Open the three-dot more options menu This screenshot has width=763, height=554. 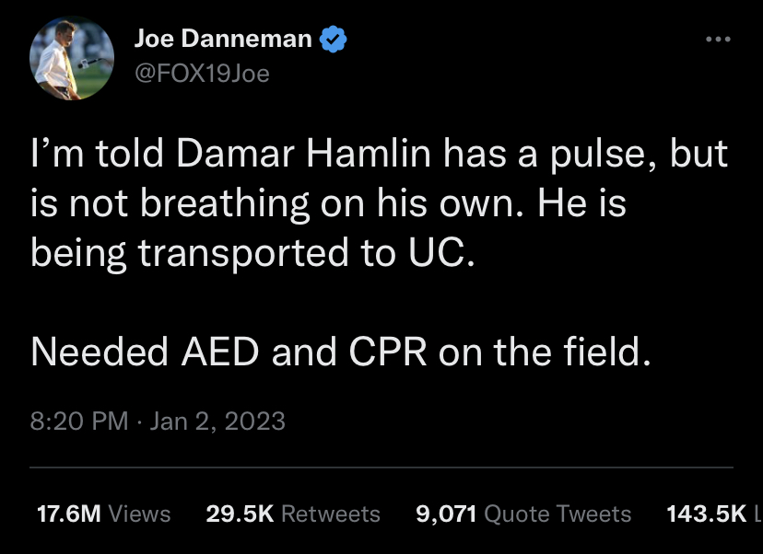[x=718, y=39]
